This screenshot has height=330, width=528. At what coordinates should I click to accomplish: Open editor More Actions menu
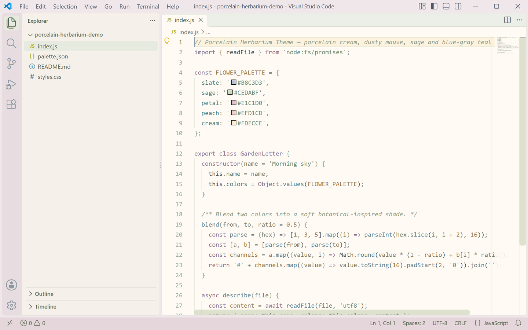pyautogui.click(x=519, y=20)
